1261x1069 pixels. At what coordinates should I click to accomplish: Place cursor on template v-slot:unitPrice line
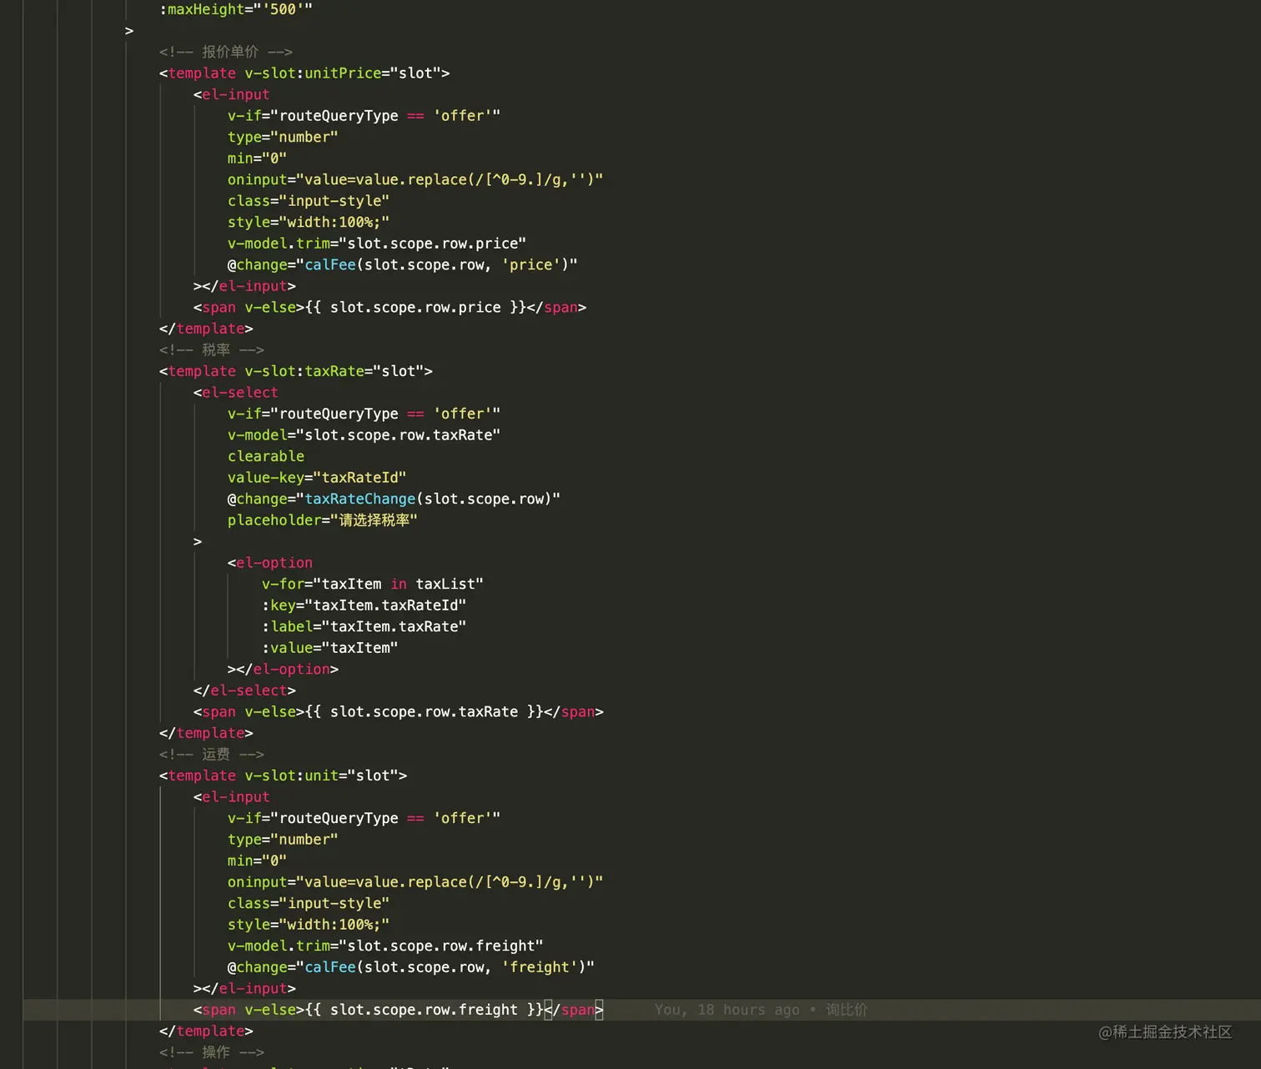tap(304, 73)
